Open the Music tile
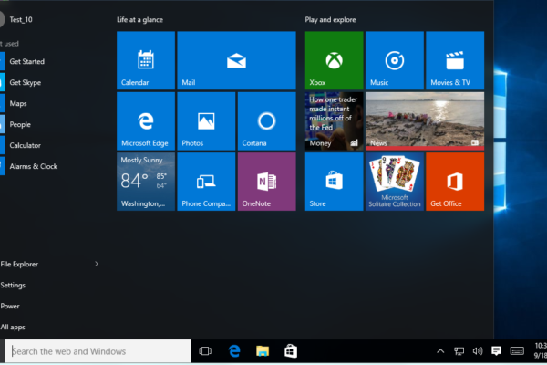The width and height of the screenshot is (547, 365). 395,60
